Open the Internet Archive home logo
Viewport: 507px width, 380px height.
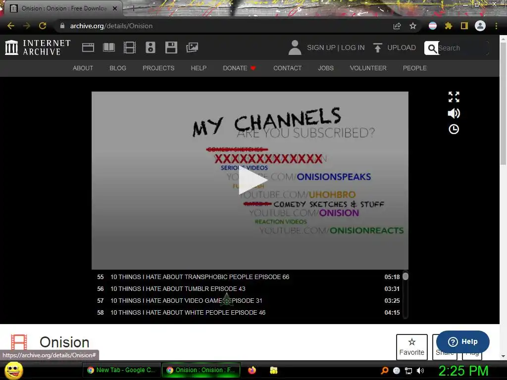tap(38, 47)
